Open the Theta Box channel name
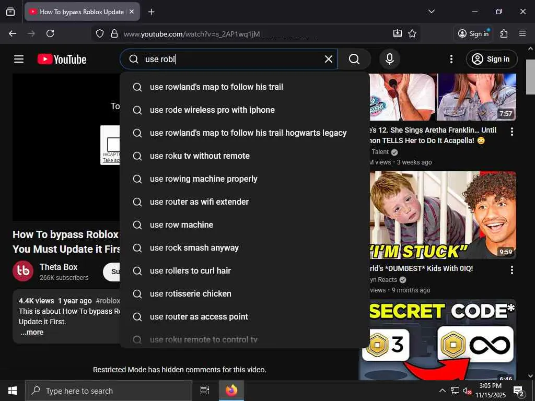 pyautogui.click(x=59, y=267)
